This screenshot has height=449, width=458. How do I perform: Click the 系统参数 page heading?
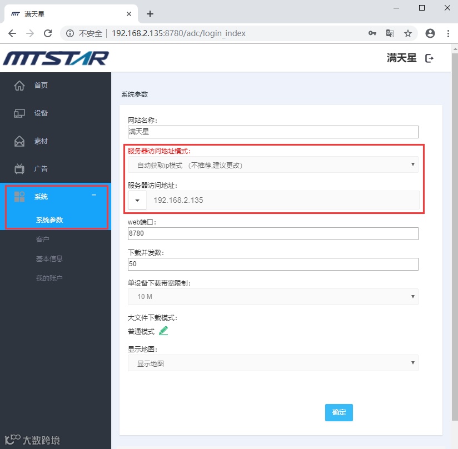[x=135, y=94]
